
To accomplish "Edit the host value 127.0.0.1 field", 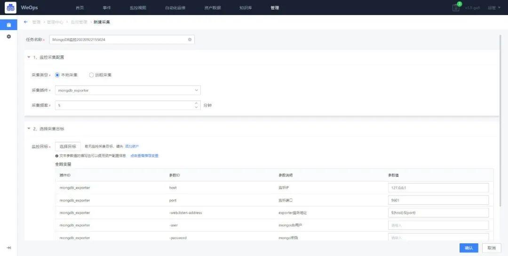I will tap(438, 188).
